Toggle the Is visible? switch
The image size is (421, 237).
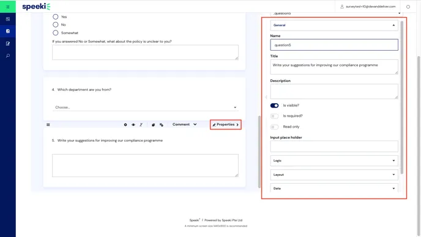[274, 105]
